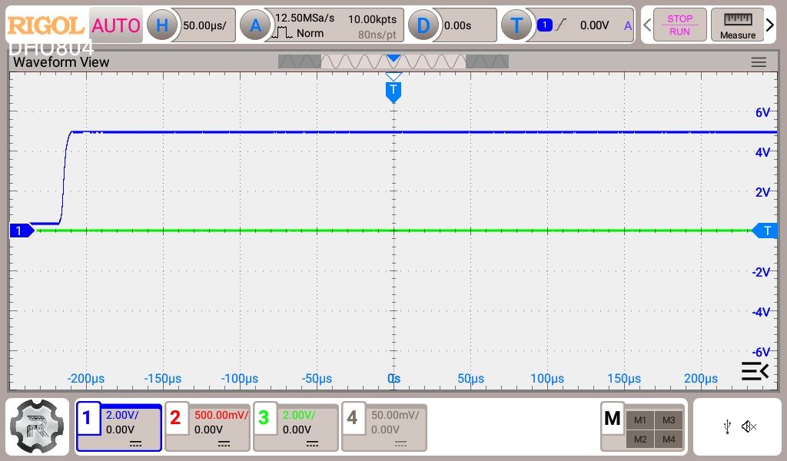Click the 12.50MSa/s sample rate readout
The height and width of the screenshot is (461, 787).
(x=304, y=18)
